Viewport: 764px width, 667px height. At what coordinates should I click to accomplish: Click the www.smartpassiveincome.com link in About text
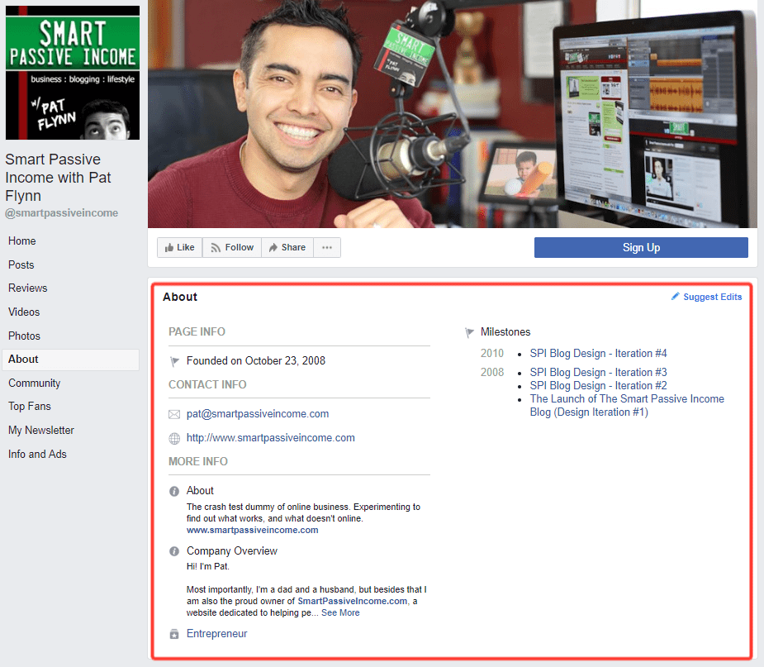tap(253, 530)
